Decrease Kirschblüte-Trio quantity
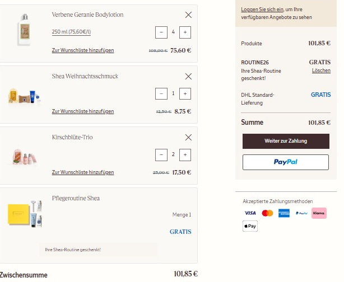344x282 pixels. point(161,154)
